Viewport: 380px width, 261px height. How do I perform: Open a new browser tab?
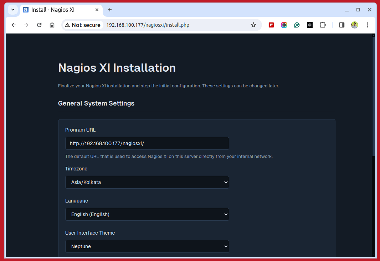coord(110,10)
